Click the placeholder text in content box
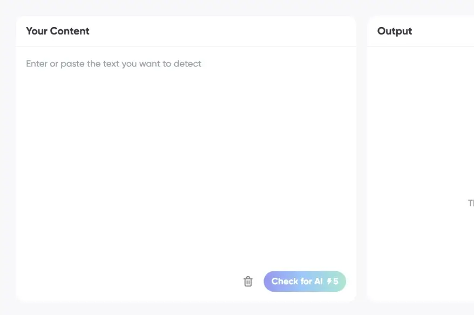This screenshot has height=315, width=474. pos(113,64)
